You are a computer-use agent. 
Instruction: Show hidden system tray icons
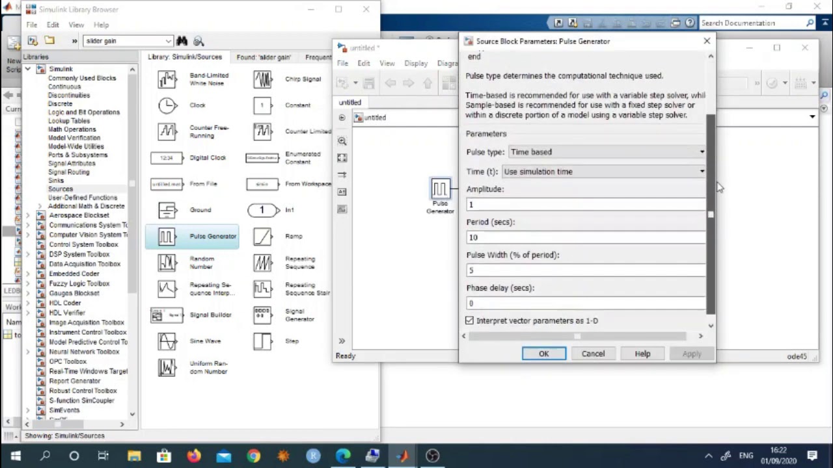(707, 456)
